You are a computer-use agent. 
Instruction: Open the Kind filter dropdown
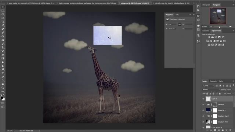(208, 86)
